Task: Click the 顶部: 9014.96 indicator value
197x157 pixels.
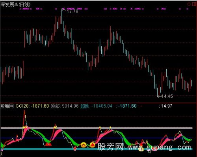Action: [x=65, y=106]
